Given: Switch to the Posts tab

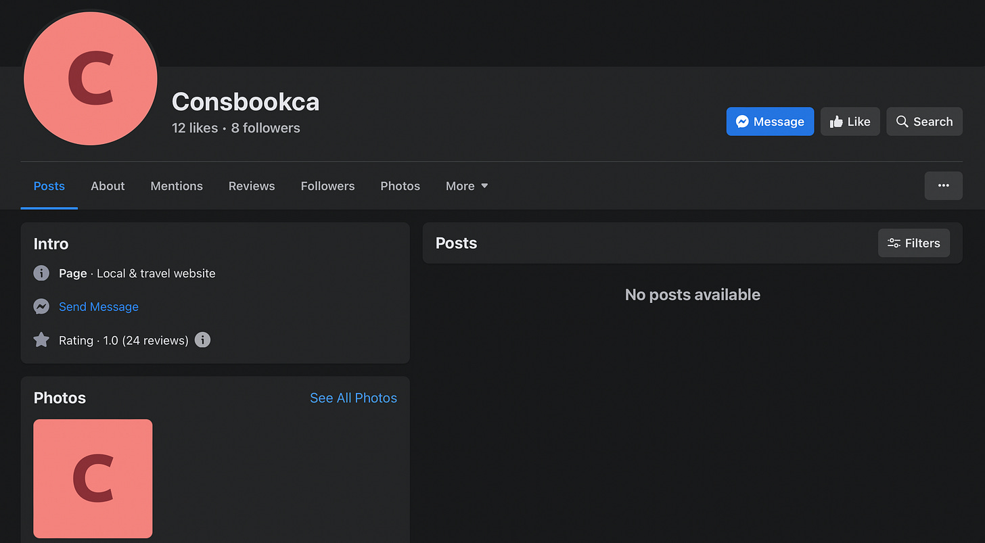Looking at the screenshot, I should 49,186.
